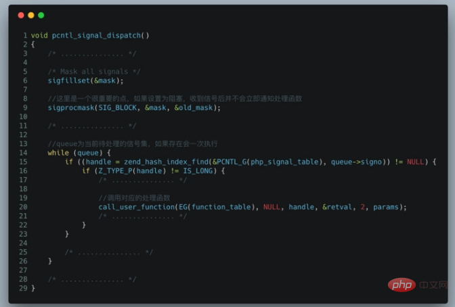Click the 'while' keyword on line 14
The width and height of the screenshot is (455, 307).
click(58, 153)
